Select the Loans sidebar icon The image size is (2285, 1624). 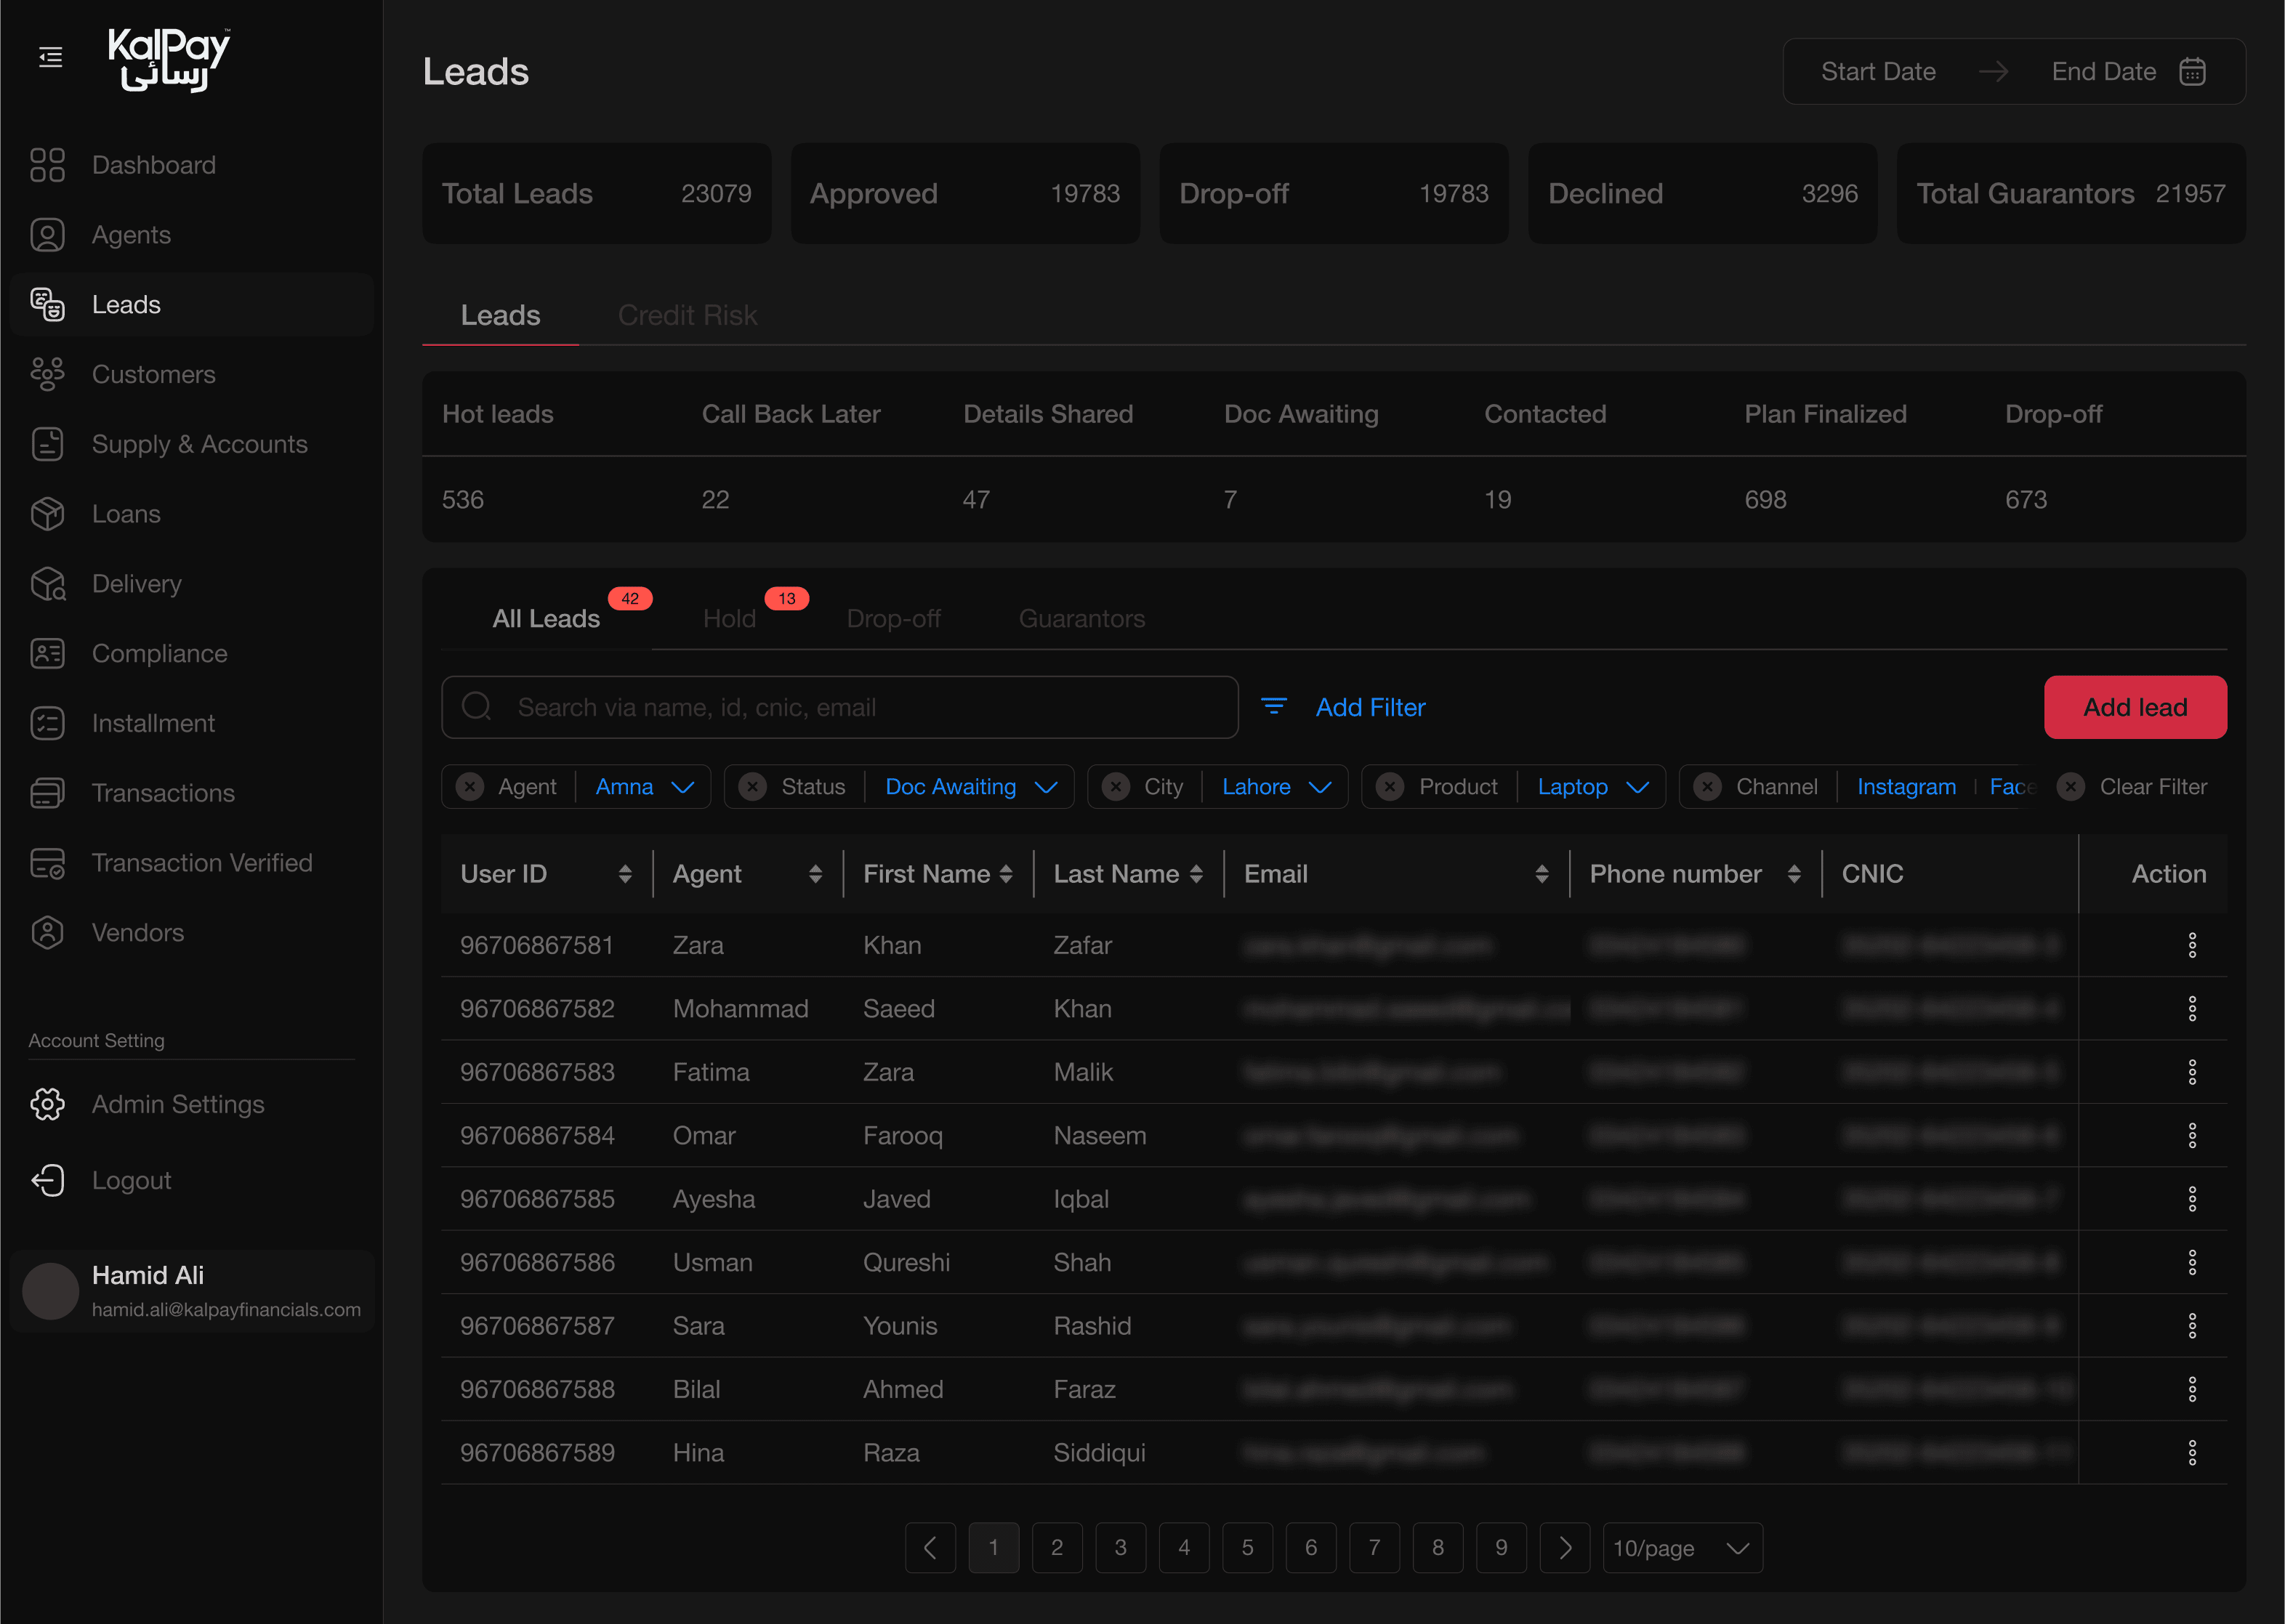point(46,513)
